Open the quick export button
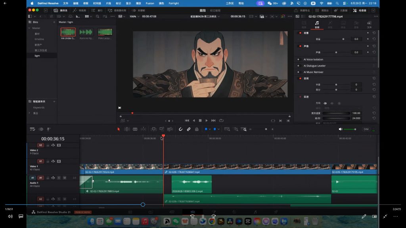This screenshot has width=406, height=228. [x=302, y=10]
